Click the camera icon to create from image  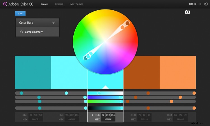187,12
